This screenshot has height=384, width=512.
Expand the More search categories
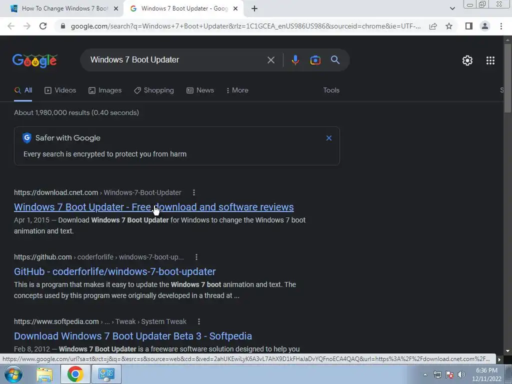click(x=237, y=90)
